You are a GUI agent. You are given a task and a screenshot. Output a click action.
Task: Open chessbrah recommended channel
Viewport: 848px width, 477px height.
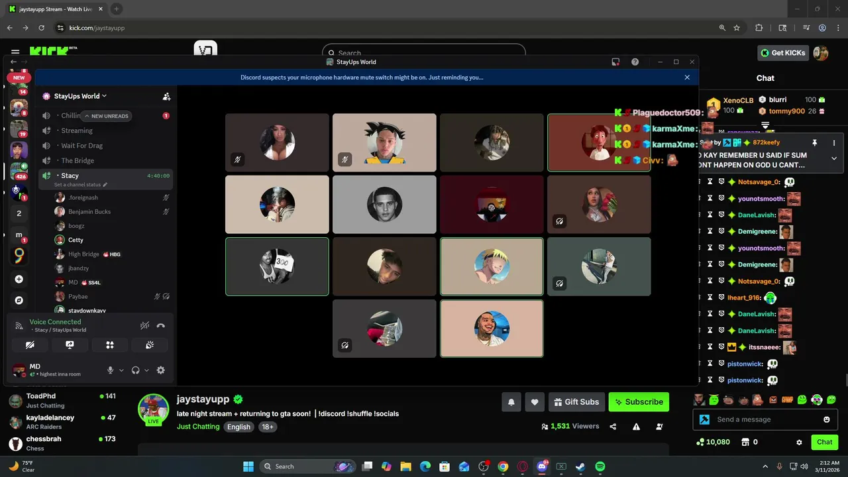coord(63,443)
